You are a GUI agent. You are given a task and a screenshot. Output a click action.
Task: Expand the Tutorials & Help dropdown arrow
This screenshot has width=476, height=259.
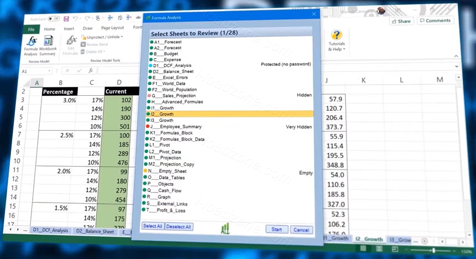coord(344,49)
